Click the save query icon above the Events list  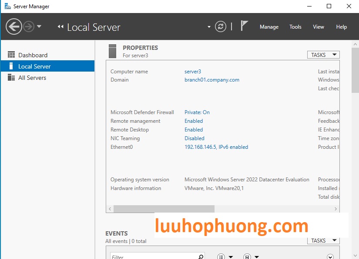(x=247, y=256)
